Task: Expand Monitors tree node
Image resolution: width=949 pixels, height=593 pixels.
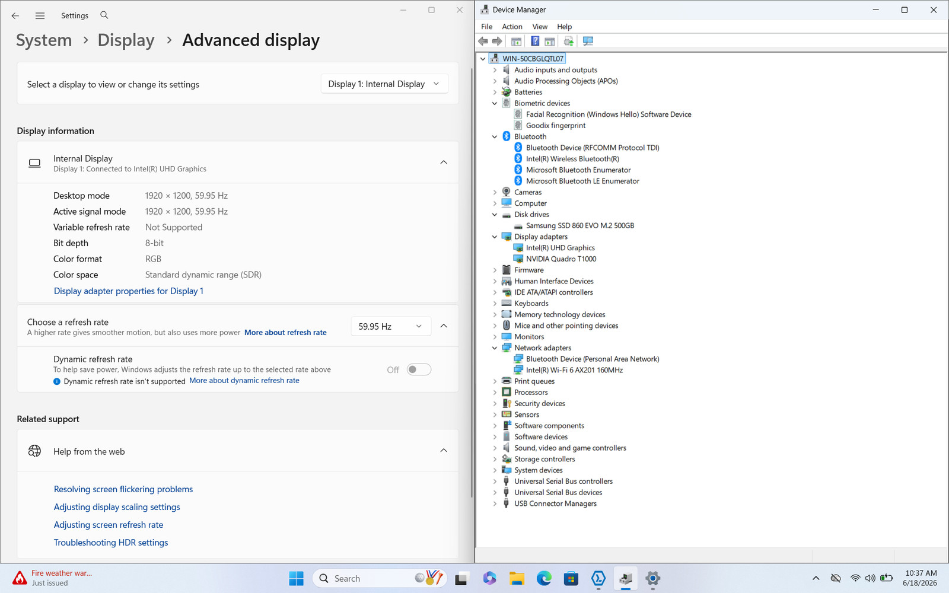Action: click(495, 337)
